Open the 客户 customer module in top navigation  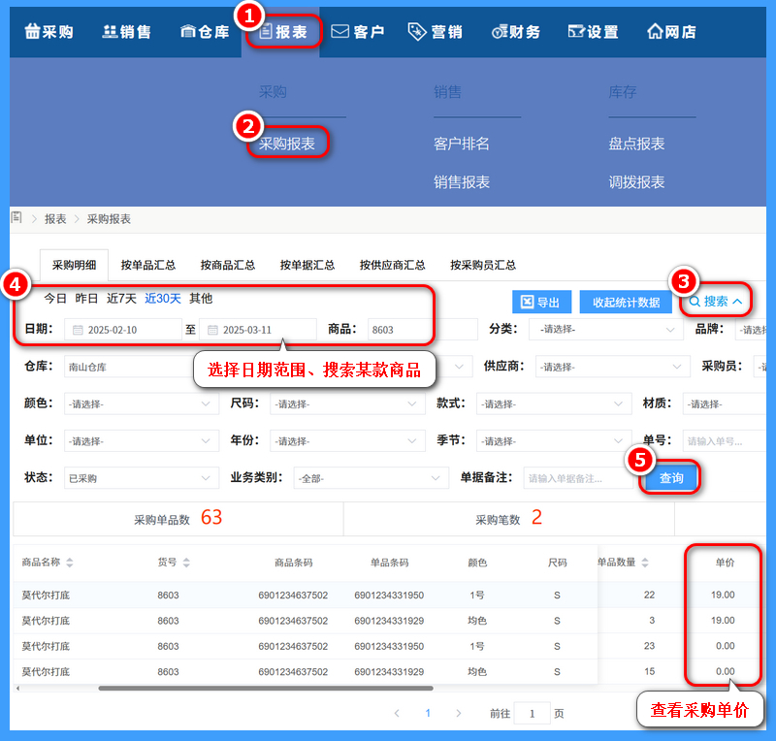click(358, 32)
